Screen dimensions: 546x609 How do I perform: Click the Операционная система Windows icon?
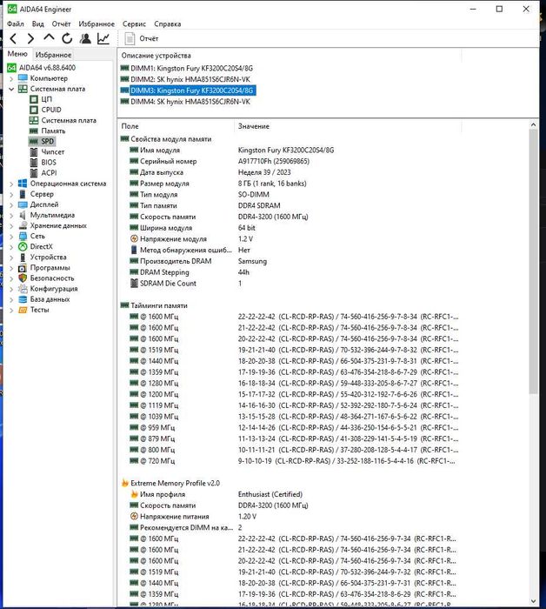point(23,184)
